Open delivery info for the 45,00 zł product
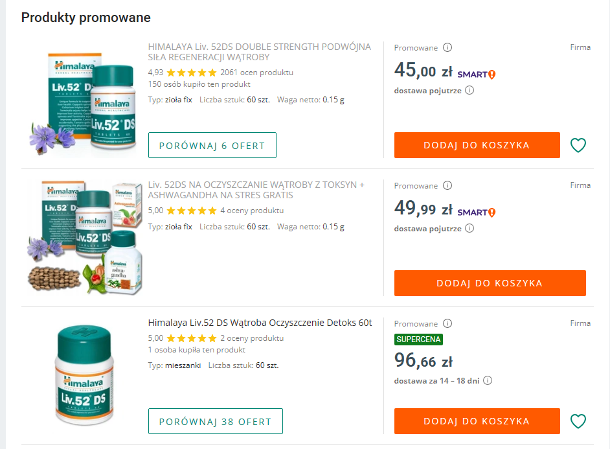Image resolution: width=610 pixels, height=449 pixels. tap(469, 91)
